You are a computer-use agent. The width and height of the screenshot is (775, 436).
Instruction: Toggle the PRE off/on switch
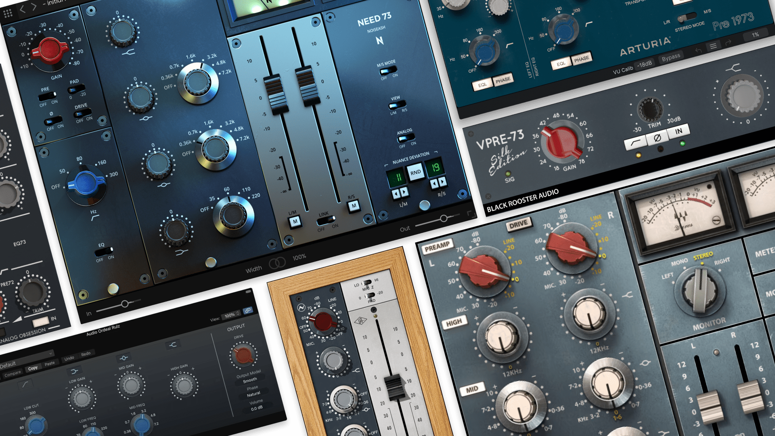(x=48, y=96)
